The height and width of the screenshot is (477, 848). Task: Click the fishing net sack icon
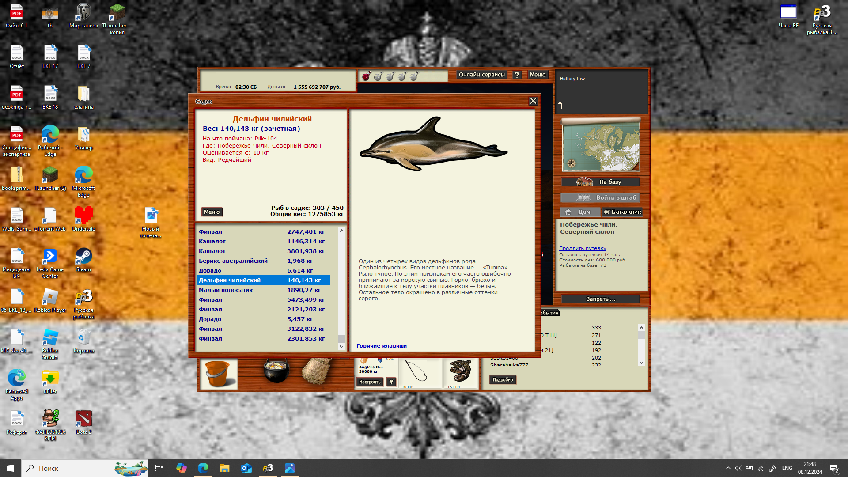tap(316, 371)
